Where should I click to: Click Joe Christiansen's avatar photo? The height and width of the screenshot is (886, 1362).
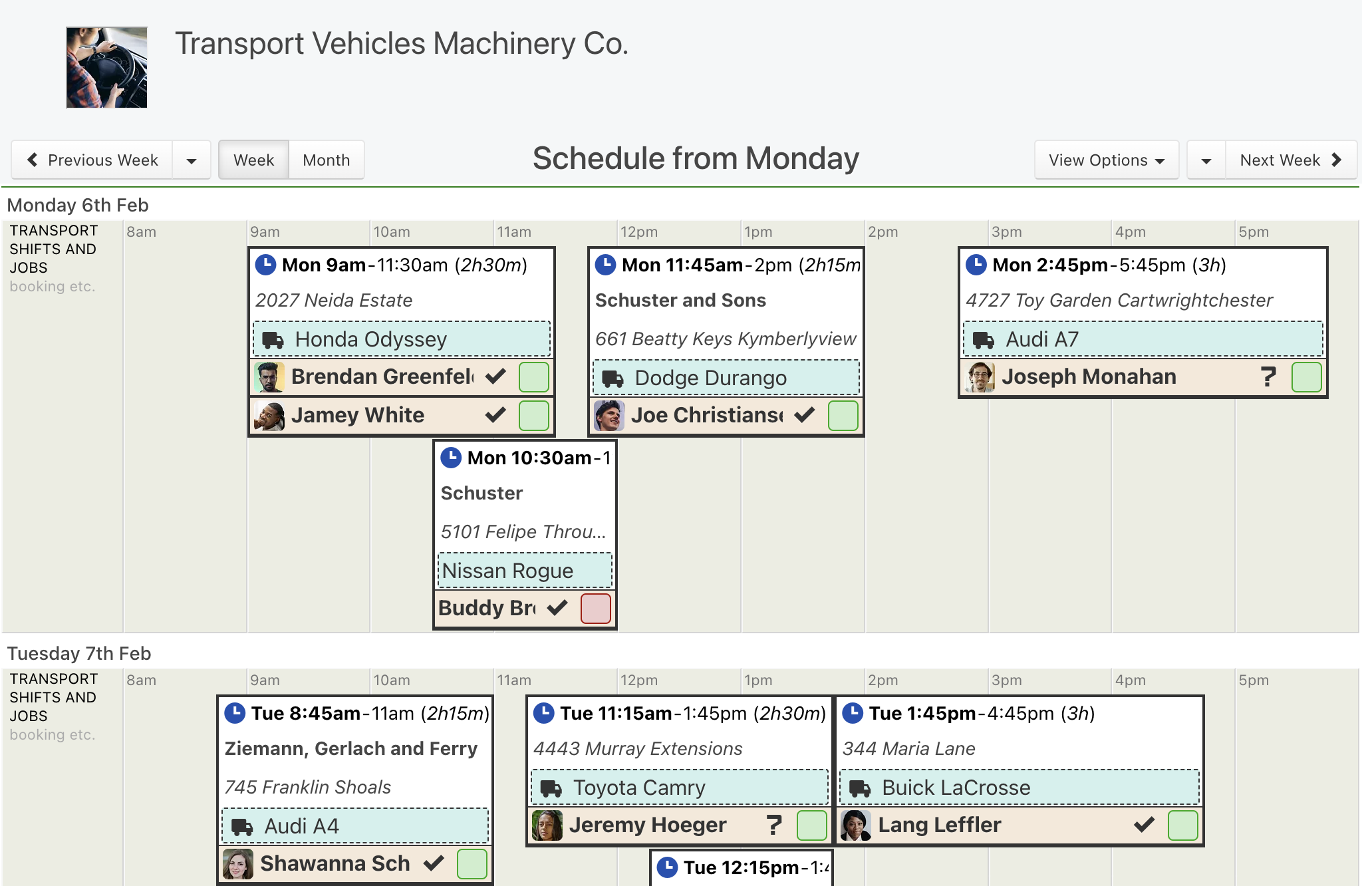(x=609, y=416)
